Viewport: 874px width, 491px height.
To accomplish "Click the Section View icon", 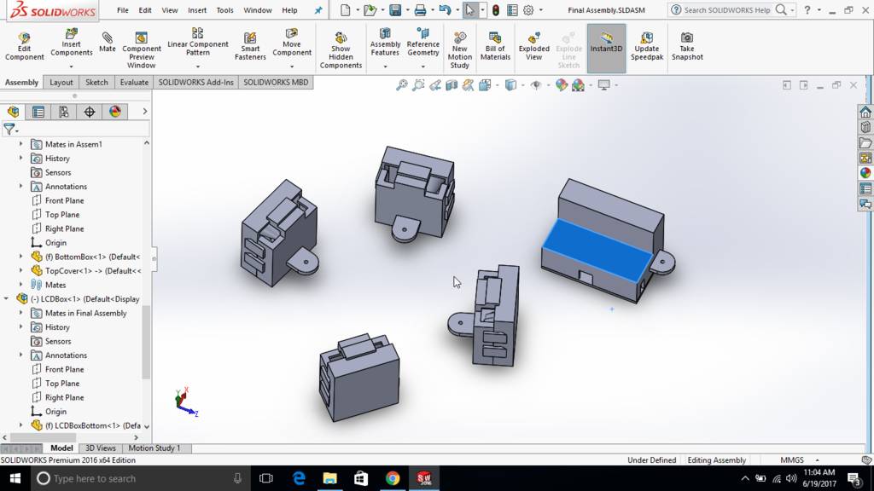I will coord(452,85).
